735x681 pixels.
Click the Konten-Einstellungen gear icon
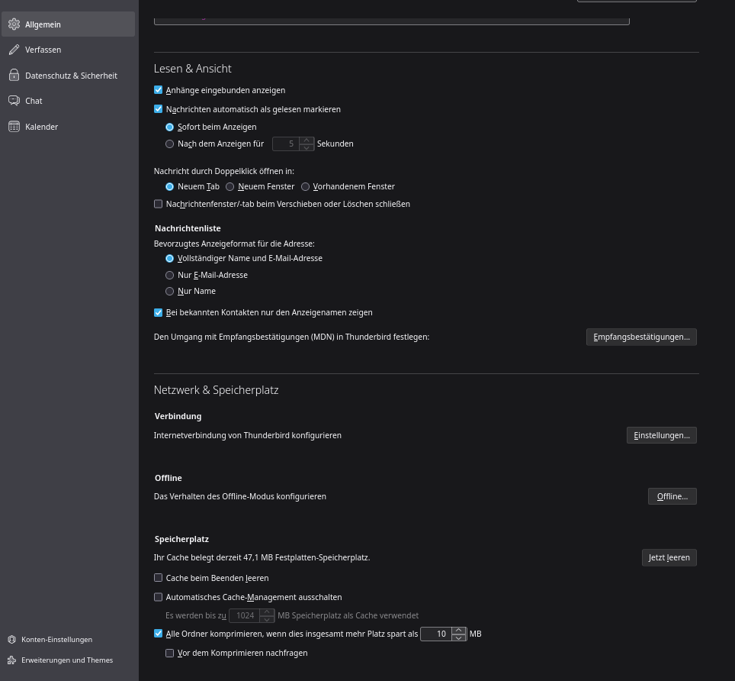click(12, 640)
